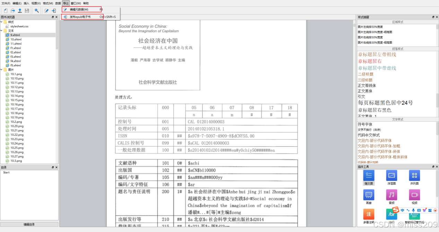Collapse the 文本 folder in book browser
This screenshot has width=439, height=232.
1,31
